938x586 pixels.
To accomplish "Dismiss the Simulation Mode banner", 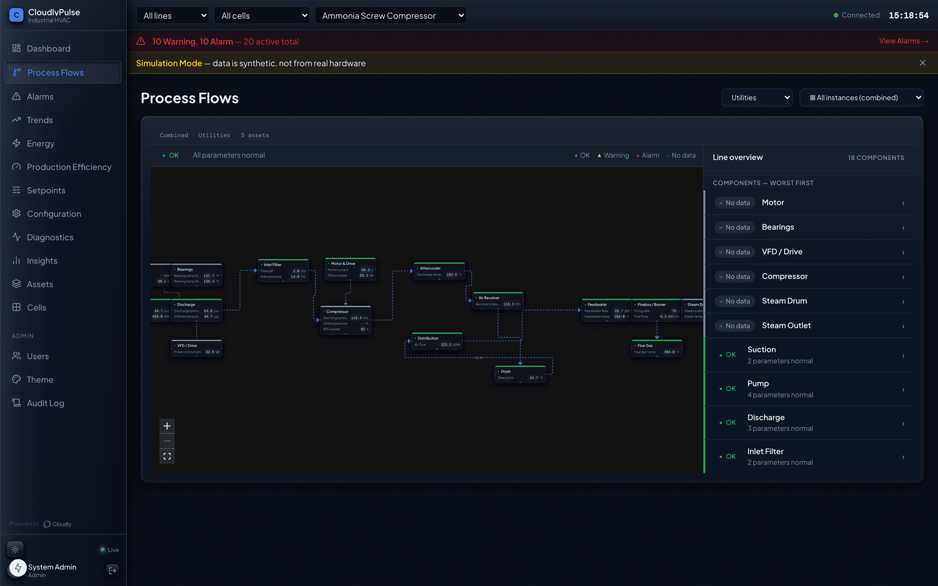I will pyautogui.click(x=922, y=63).
